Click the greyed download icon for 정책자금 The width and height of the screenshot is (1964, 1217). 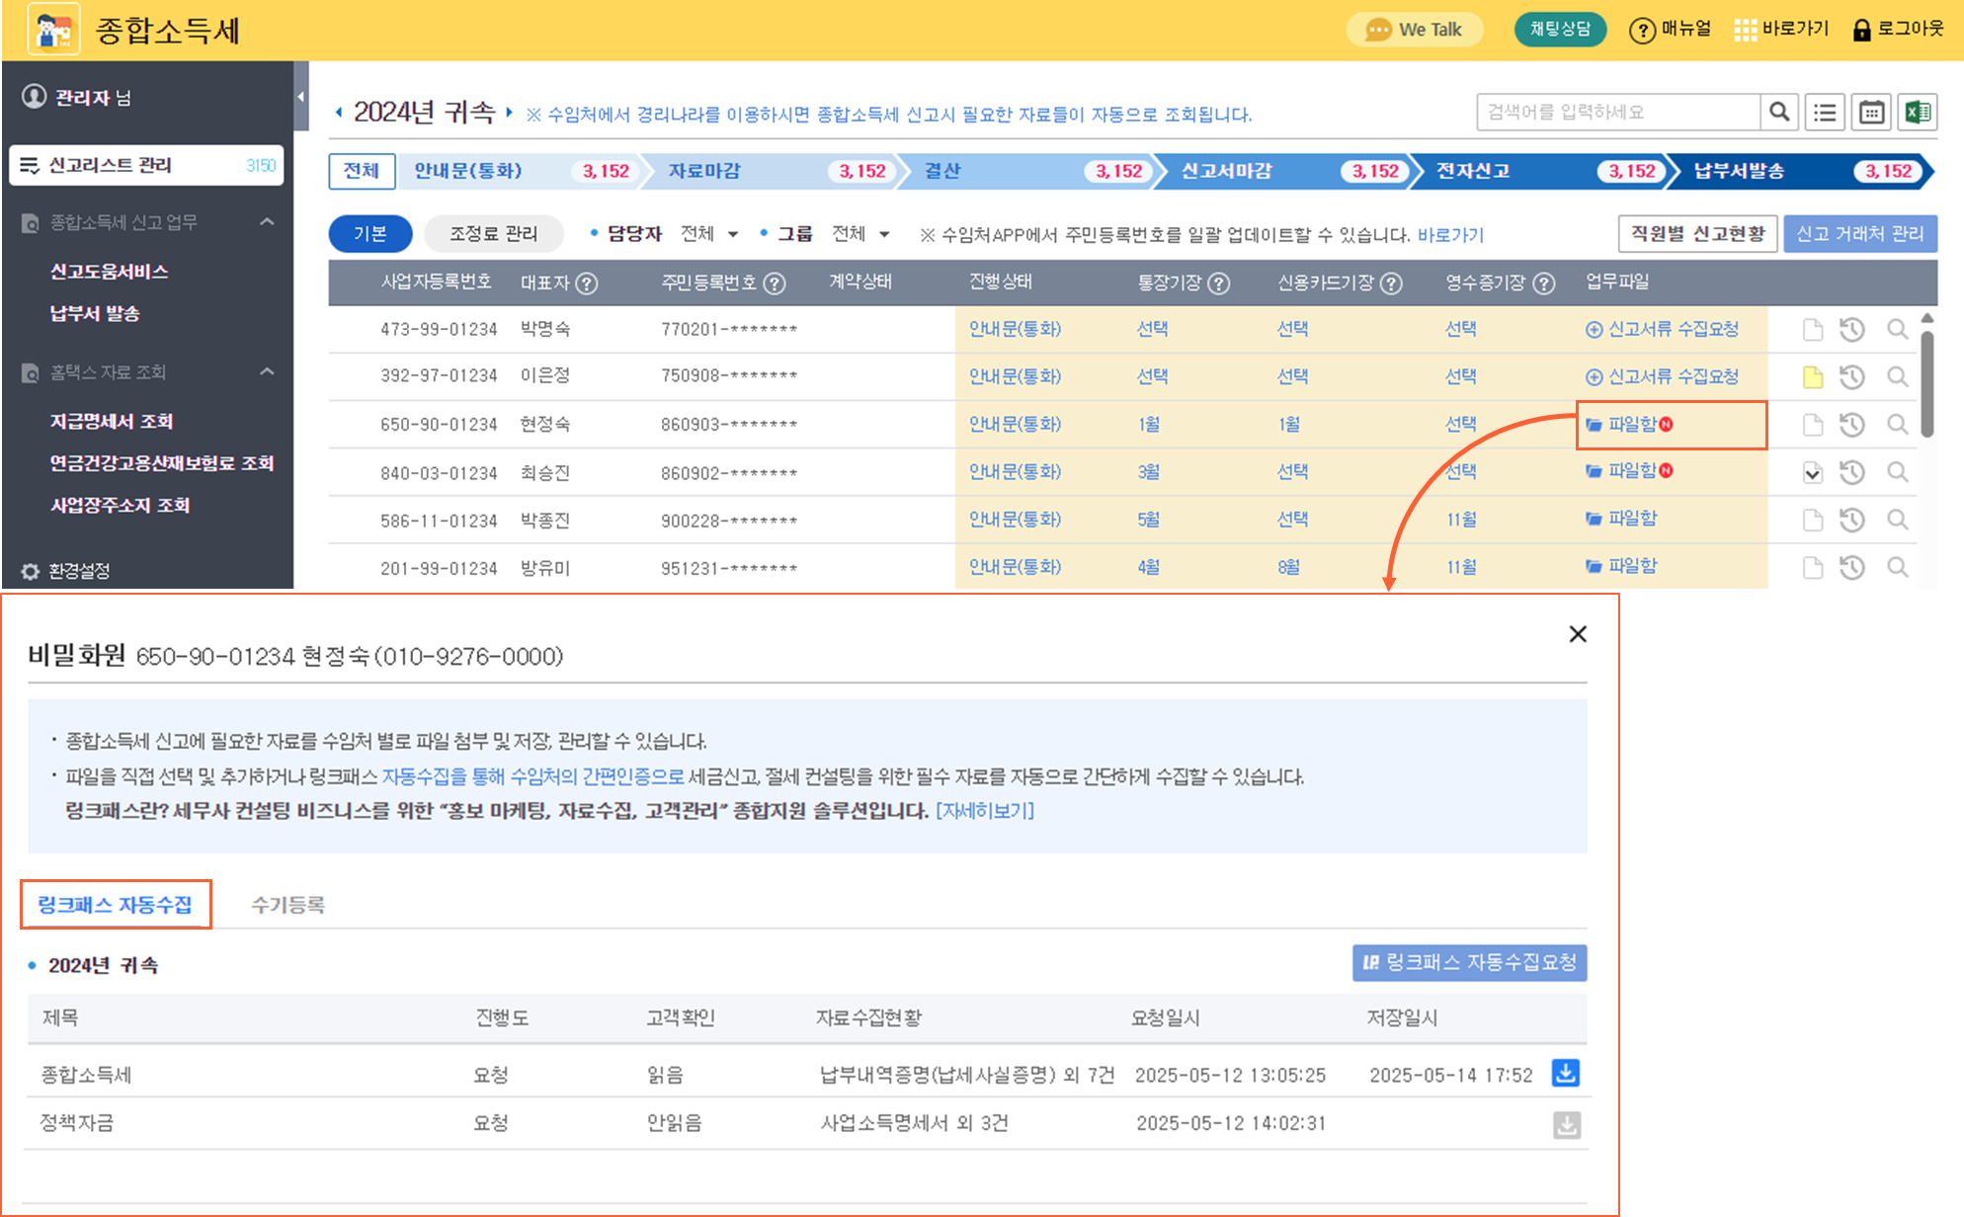tap(1567, 1125)
